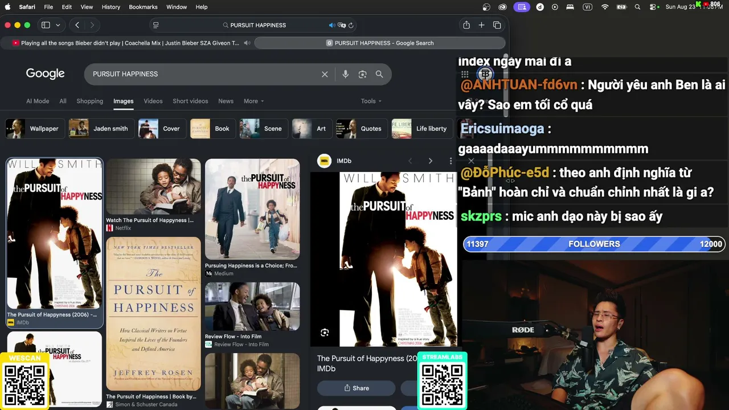Open the Medium walking scene thumbnail
The height and width of the screenshot is (410, 729).
pos(252,209)
